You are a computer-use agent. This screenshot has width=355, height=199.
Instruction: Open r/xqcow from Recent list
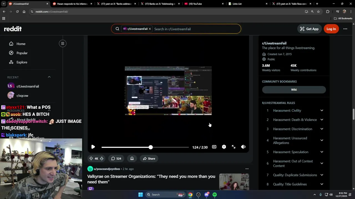click(22, 96)
